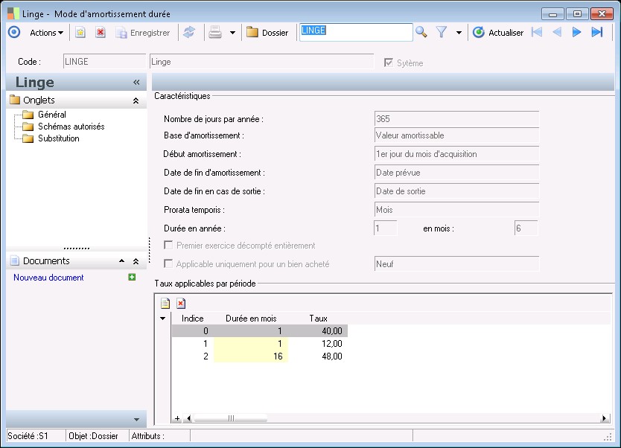
Task: Click green plus to add document
Action: click(132, 278)
